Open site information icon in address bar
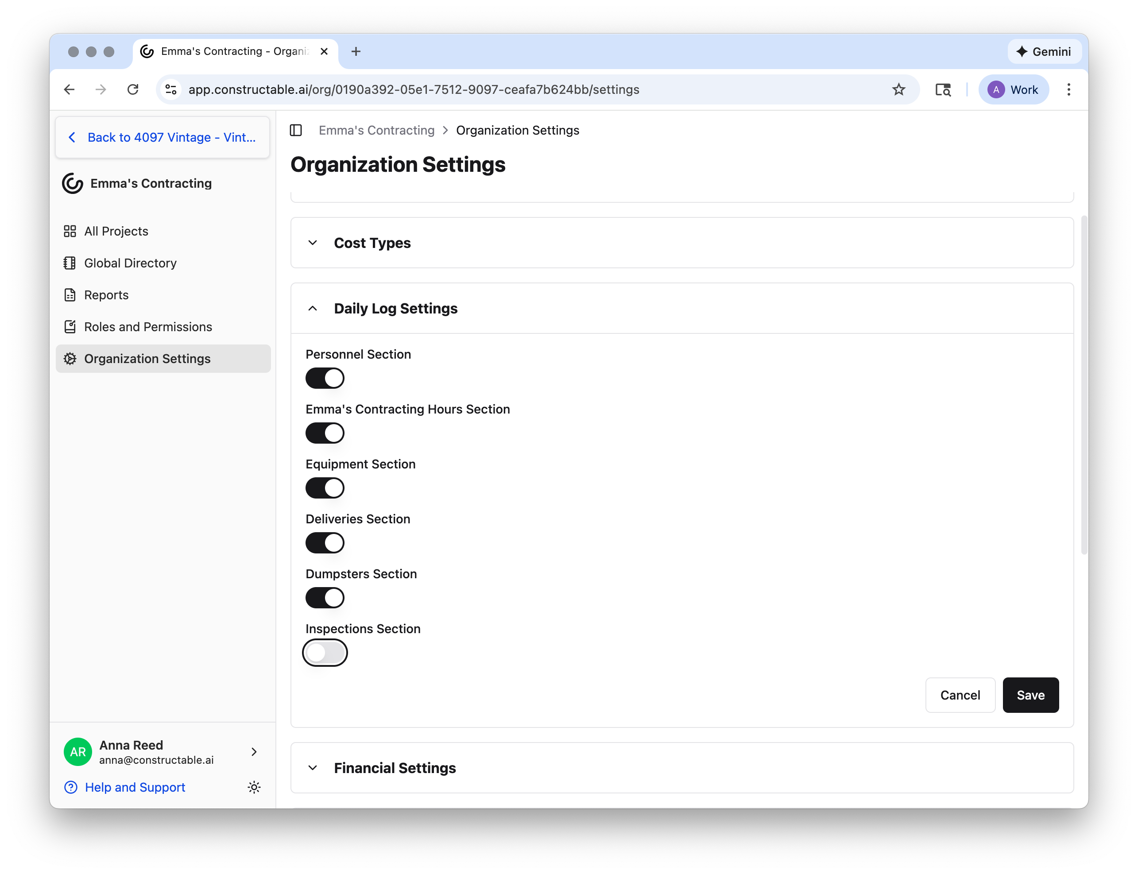 [x=170, y=89]
